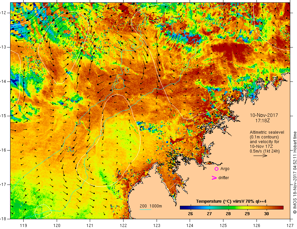The image size is (297, 229).
Task: Click the 'Altimetric sealevel' legend text
Action: (x=267, y=132)
